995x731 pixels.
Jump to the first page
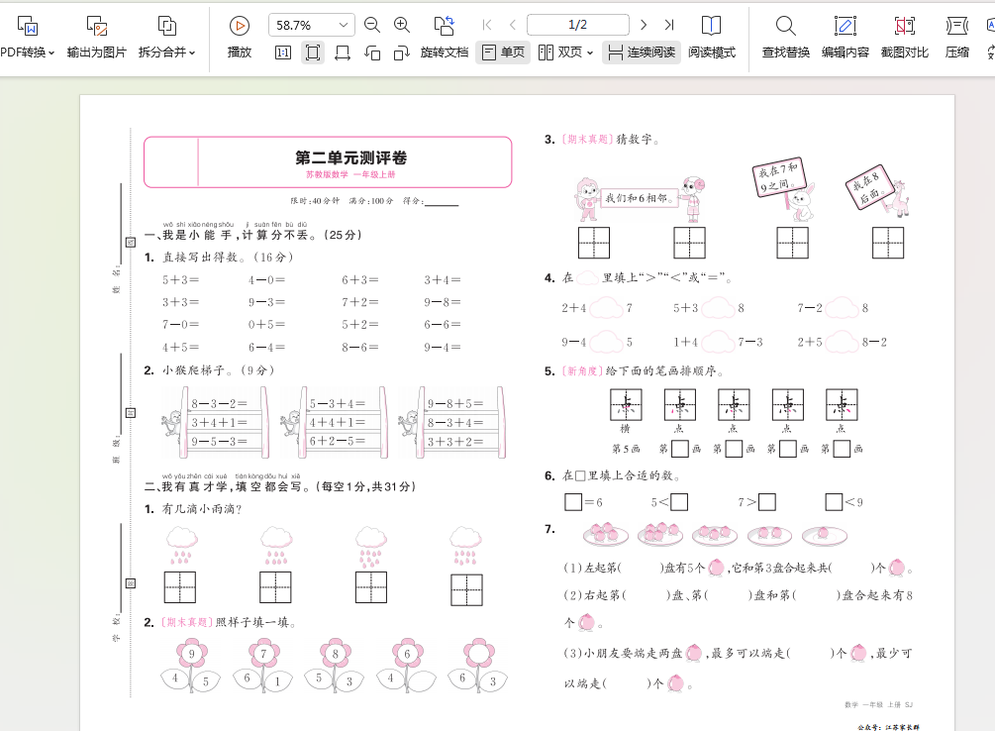[x=487, y=25]
